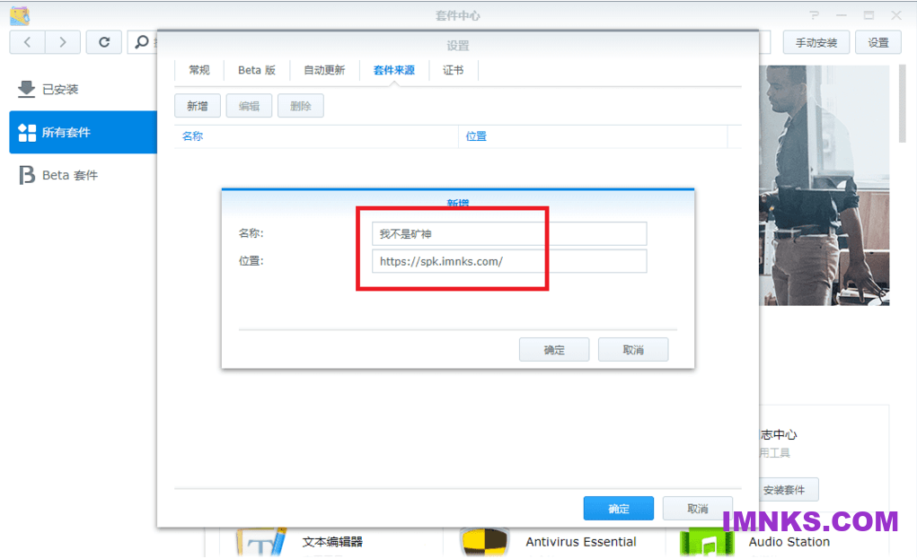Sort sources by the 位置 column header
This screenshot has height=559, width=917.
(x=476, y=135)
